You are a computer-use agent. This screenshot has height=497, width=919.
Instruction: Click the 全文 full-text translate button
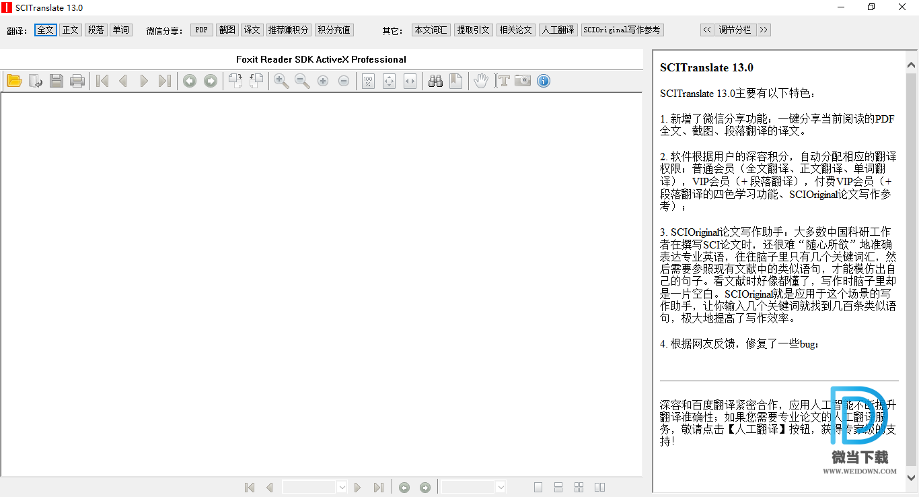(x=46, y=30)
